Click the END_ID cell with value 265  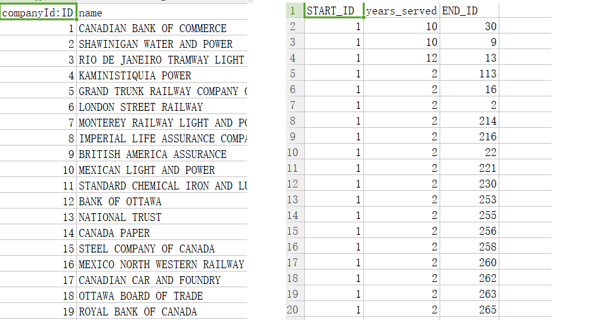[469, 310]
